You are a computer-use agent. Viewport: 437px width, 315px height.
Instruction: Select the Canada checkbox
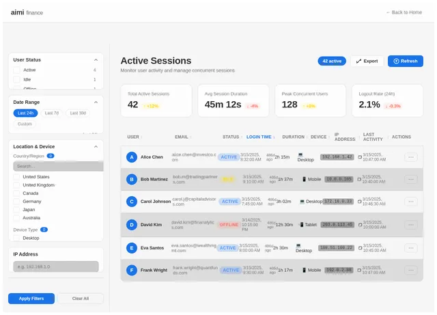pos(16,193)
